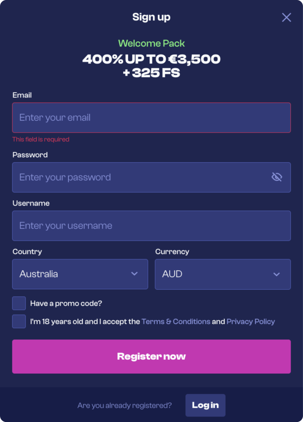Check the 18 years old acceptance box
This screenshot has width=303, height=422.
19,321
